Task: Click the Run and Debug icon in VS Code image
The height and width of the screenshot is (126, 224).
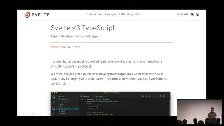Action: coord(54,114)
